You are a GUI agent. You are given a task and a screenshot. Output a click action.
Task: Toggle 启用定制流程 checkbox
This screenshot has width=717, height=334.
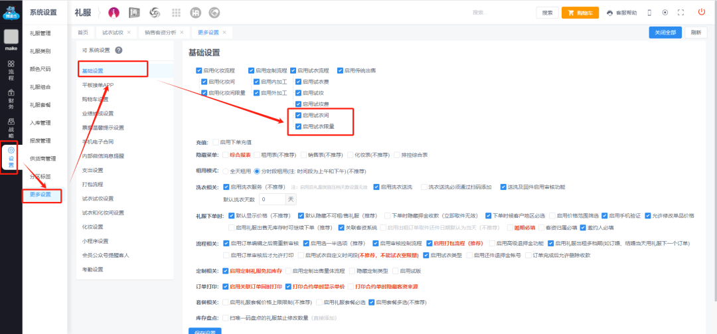[x=251, y=70]
